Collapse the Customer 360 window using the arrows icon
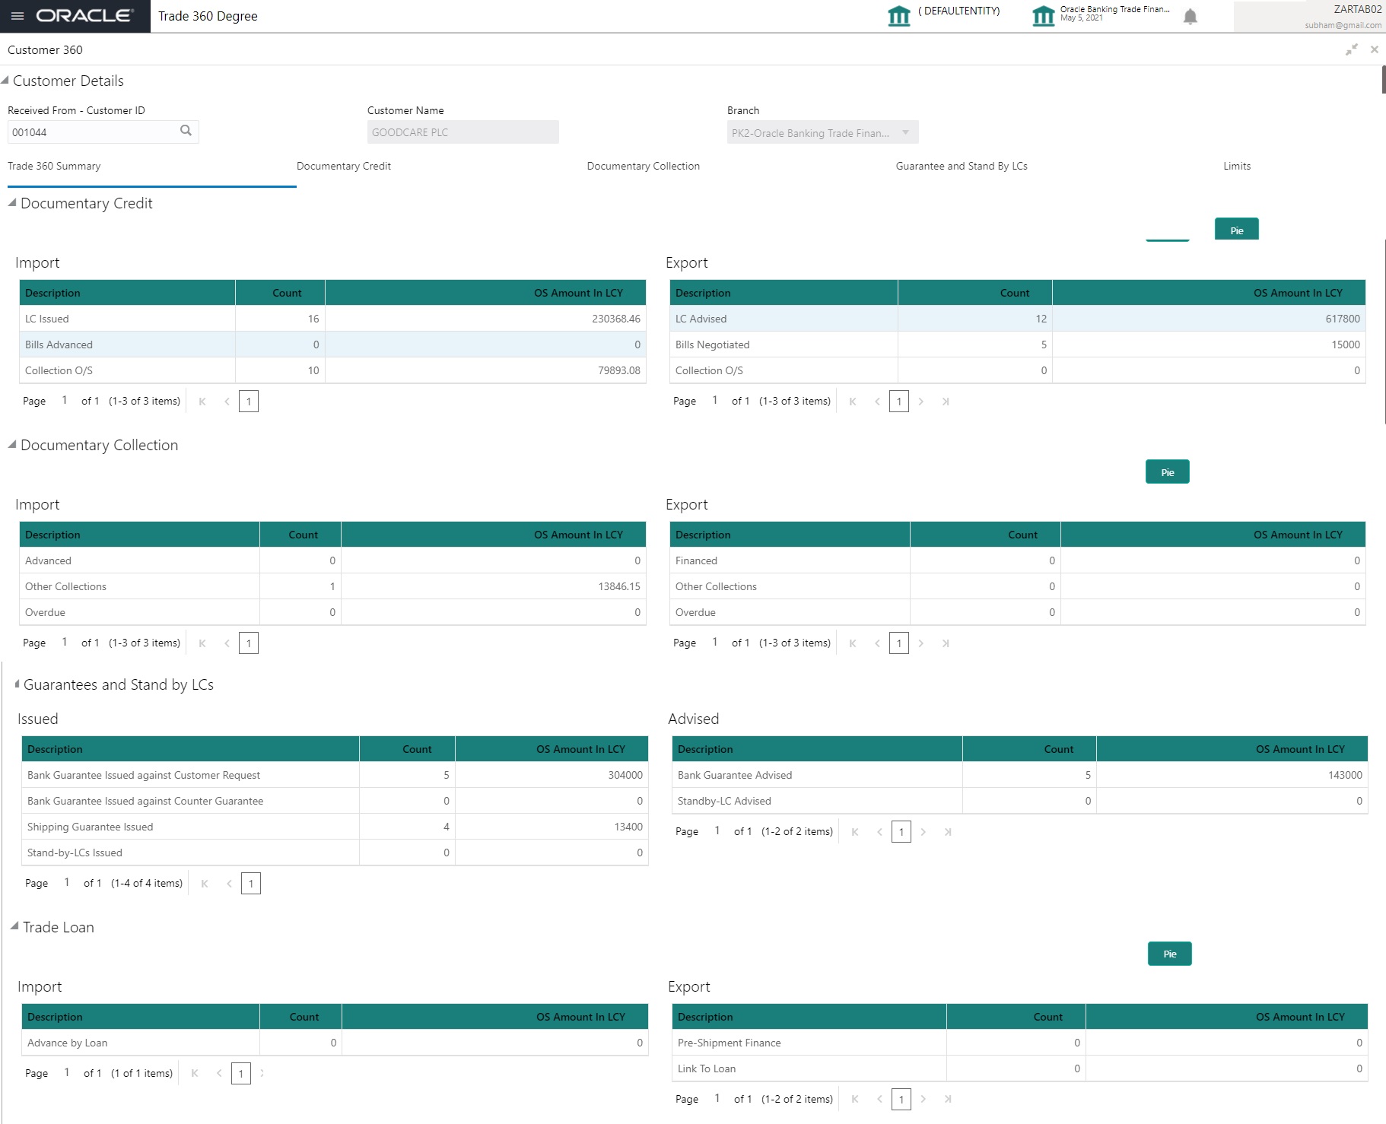Screen dimensions: 1386x1124 pyautogui.click(x=1352, y=49)
